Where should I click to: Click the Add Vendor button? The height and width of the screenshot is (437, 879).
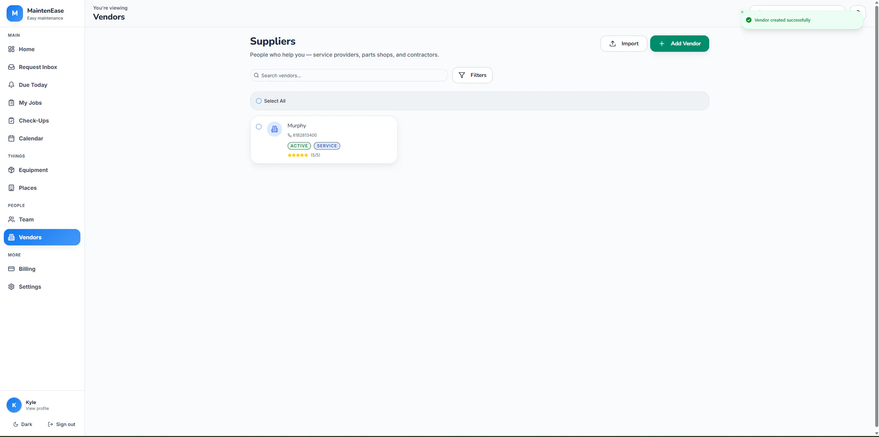(x=679, y=44)
